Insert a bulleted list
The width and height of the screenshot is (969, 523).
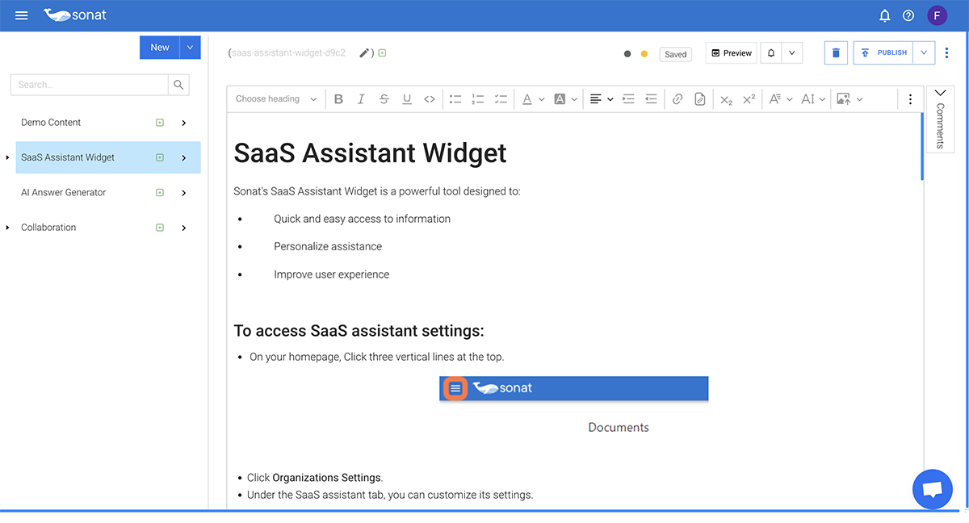click(x=455, y=99)
